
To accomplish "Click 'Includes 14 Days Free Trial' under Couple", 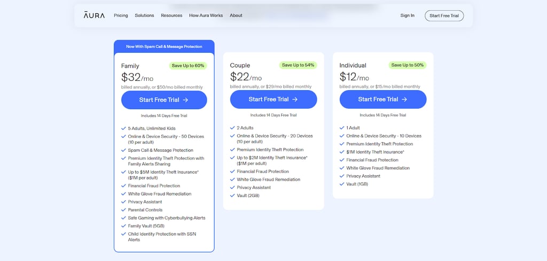I will (x=273, y=115).
